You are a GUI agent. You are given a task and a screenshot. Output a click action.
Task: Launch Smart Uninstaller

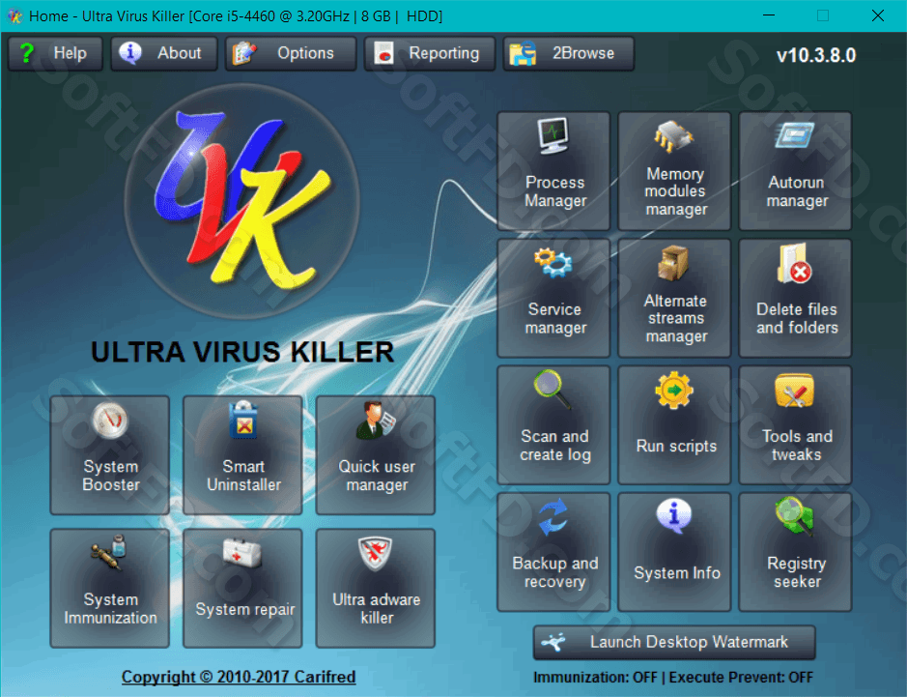pos(243,455)
